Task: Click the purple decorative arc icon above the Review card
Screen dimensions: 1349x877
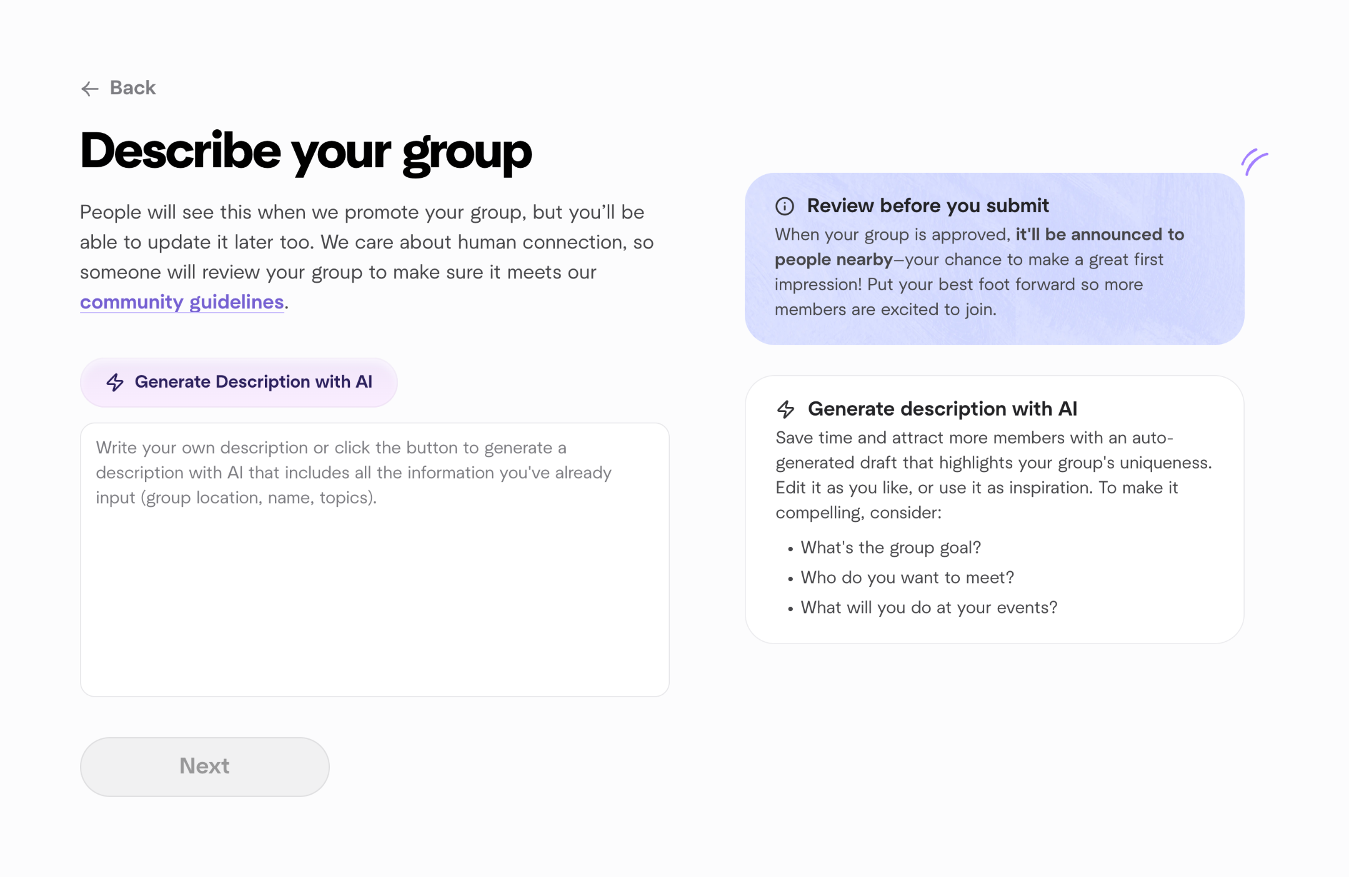Action: point(1254,162)
